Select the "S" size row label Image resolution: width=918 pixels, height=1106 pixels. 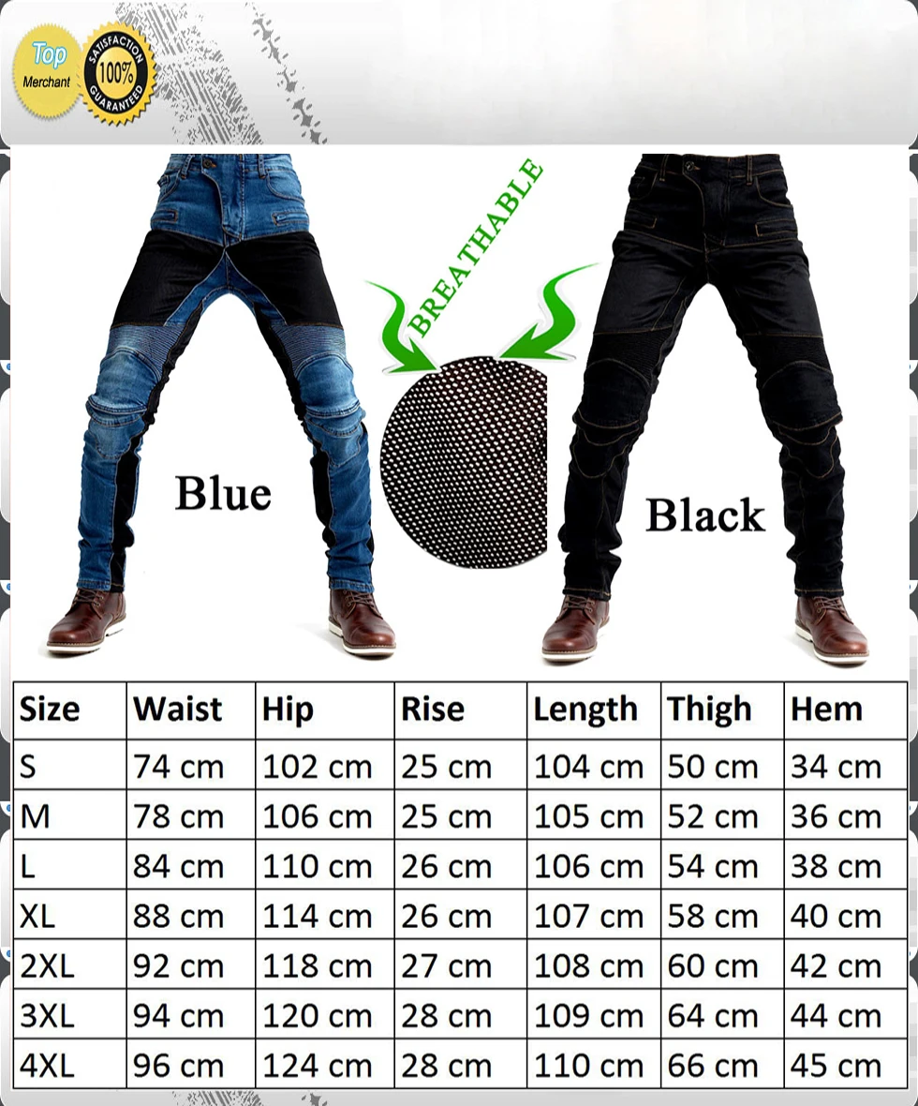(27, 767)
